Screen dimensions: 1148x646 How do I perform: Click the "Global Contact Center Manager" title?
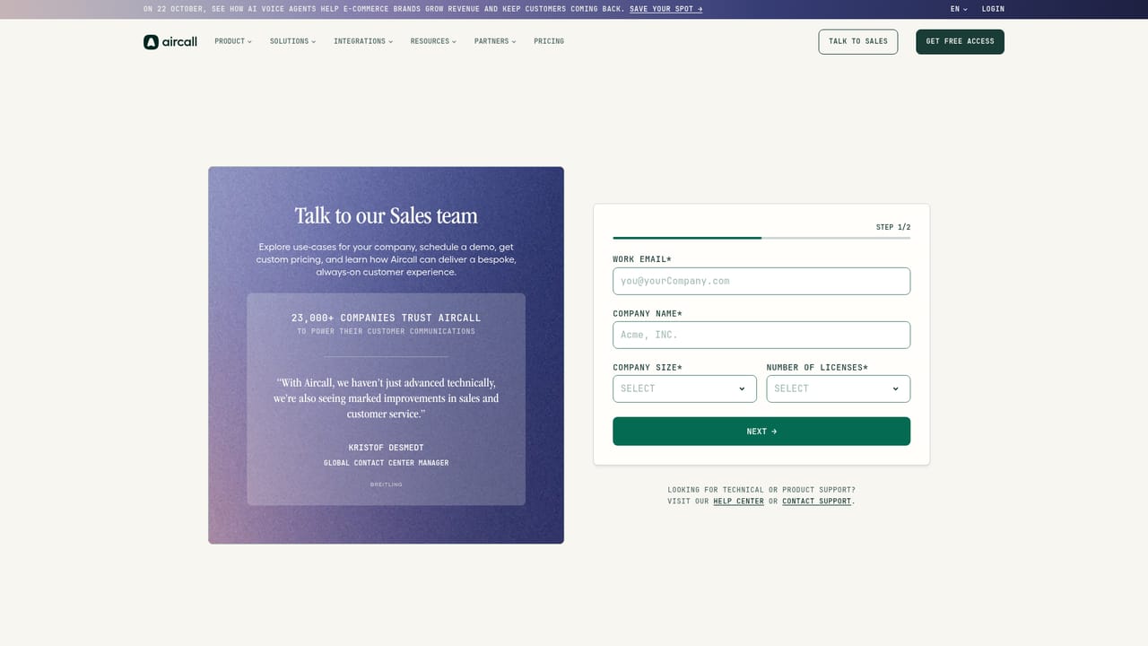387,463
